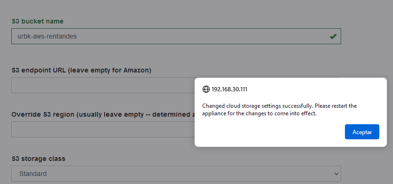Click the Aceptar button in the alert
Image resolution: width=393 pixels, height=184 pixels.
tap(362, 132)
